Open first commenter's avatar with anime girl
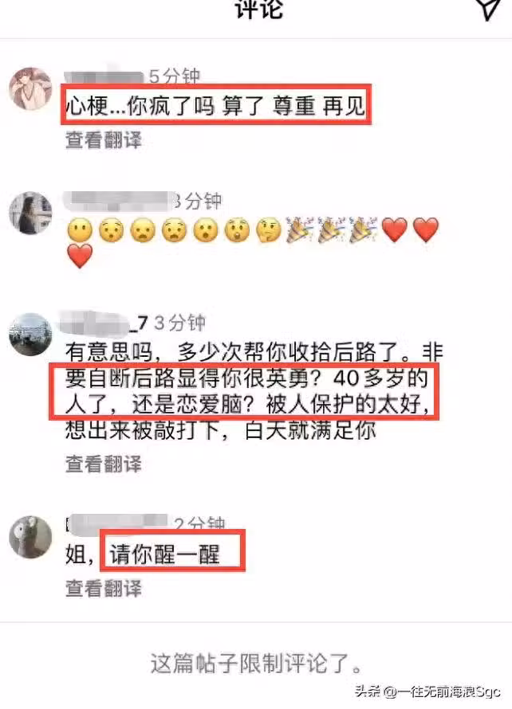The height and width of the screenshot is (709, 512). pyautogui.click(x=31, y=89)
